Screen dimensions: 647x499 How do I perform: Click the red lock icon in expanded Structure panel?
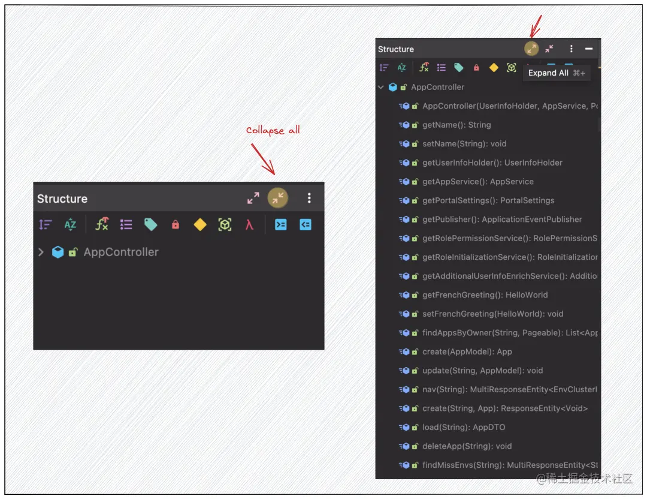pos(476,68)
